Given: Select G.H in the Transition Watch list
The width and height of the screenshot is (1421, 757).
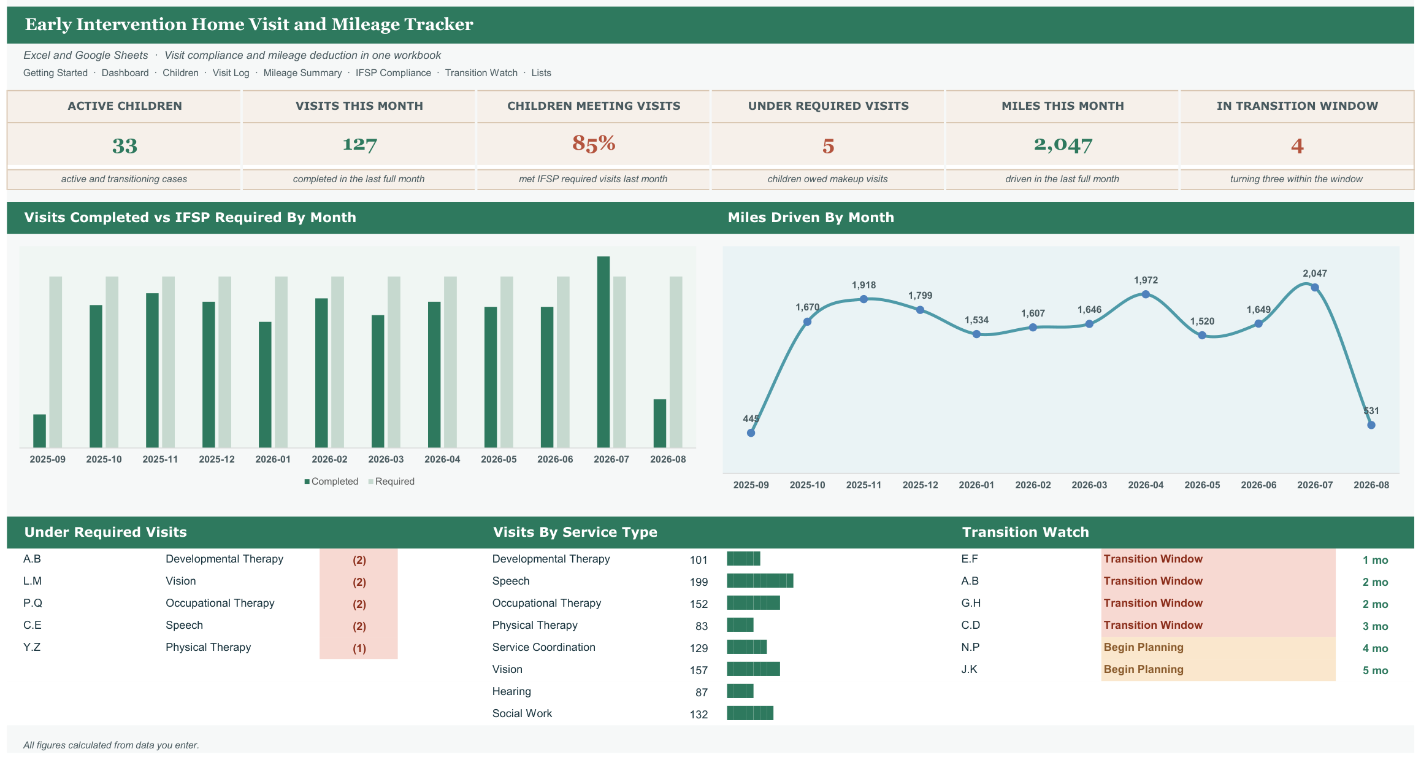Looking at the screenshot, I should [x=971, y=603].
